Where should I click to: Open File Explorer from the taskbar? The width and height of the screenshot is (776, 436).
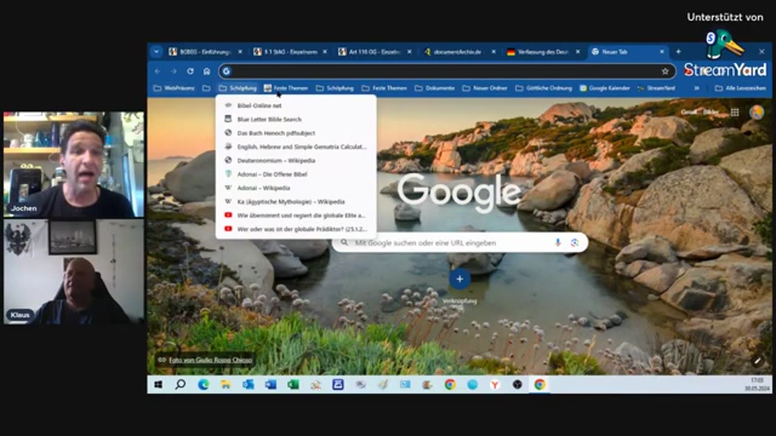coord(226,385)
